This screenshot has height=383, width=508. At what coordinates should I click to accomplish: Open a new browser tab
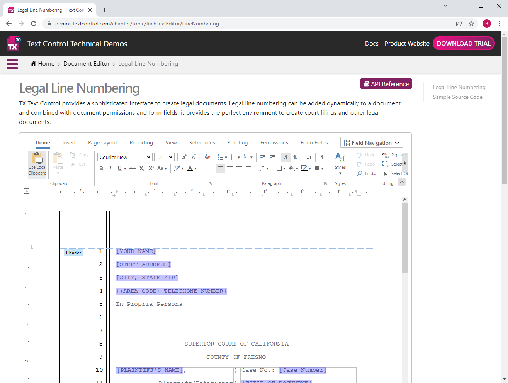pos(105,10)
